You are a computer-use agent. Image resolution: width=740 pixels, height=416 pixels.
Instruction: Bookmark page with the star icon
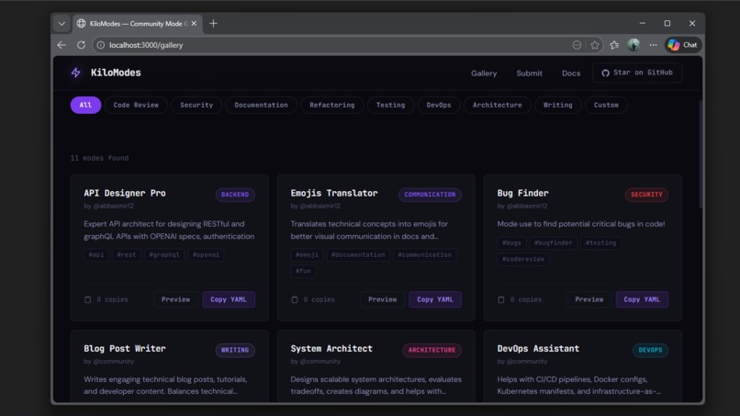point(595,45)
